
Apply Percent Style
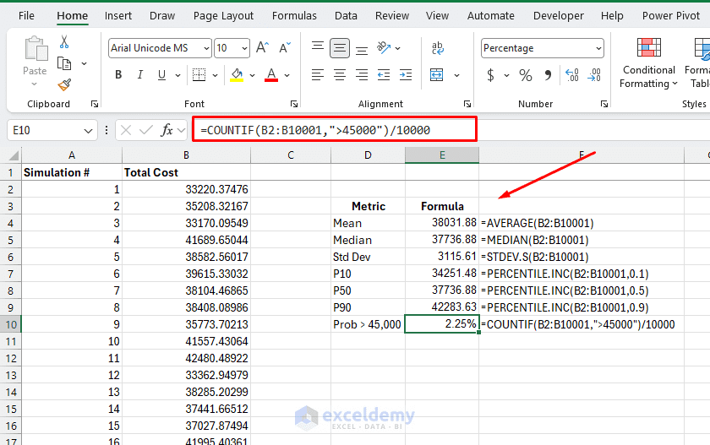pyautogui.click(x=526, y=74)
